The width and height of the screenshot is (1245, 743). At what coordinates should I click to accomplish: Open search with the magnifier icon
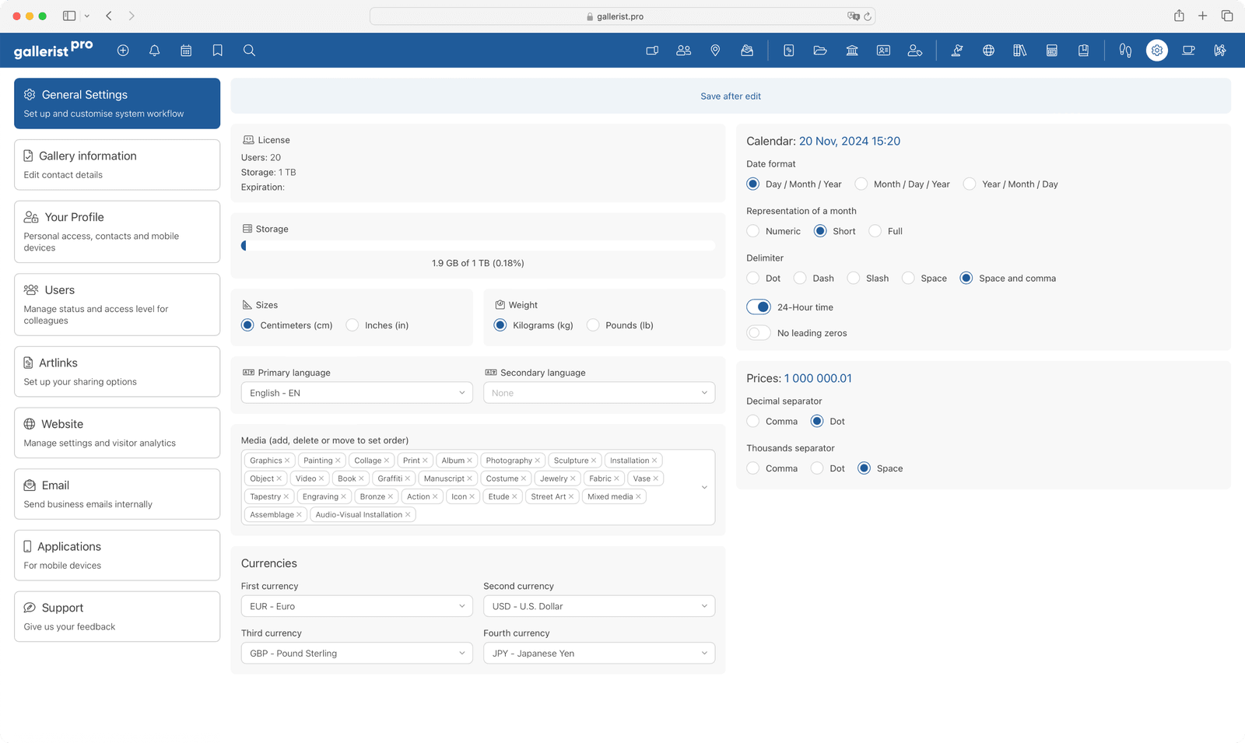click(x=249, y=51)
